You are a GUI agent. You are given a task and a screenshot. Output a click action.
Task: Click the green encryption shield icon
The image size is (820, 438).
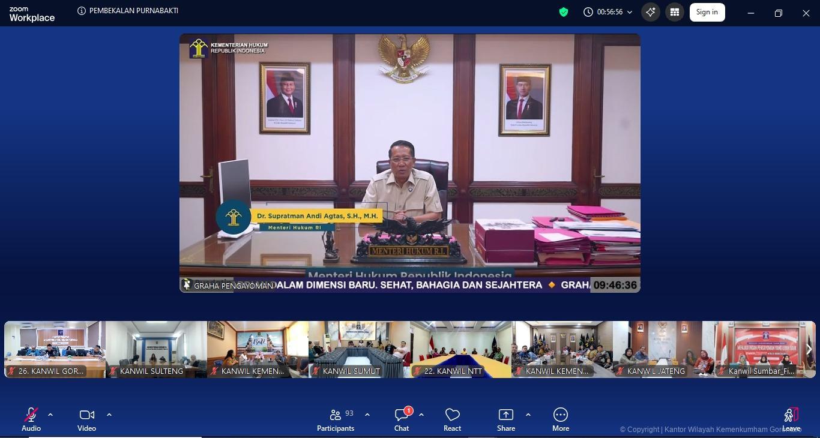564,12
